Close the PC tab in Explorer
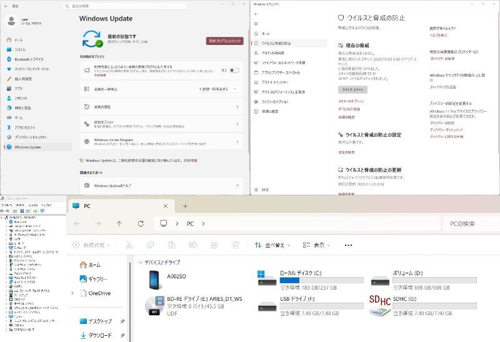 [166, 206]
